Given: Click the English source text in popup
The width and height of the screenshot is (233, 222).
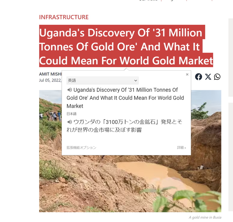Looking at the screenshot, I should (x=125, y=98).
